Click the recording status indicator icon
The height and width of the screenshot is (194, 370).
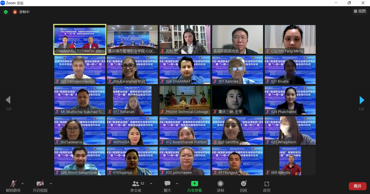pos(15,12)
